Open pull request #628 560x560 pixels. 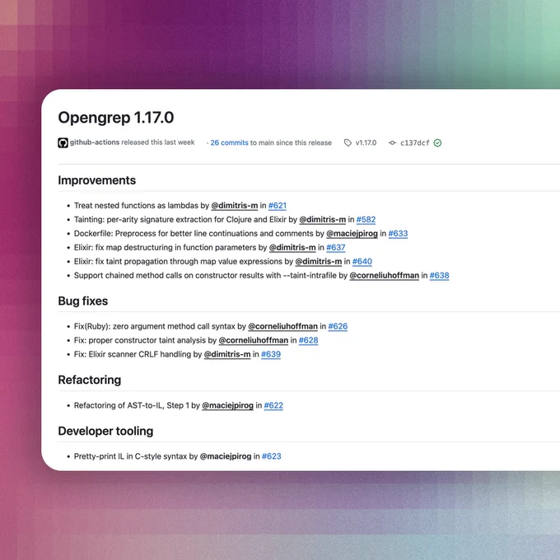[308, 340]
